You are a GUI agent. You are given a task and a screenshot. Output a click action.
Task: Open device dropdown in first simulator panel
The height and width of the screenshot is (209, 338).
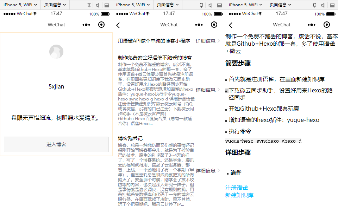(x=20, y=5)
